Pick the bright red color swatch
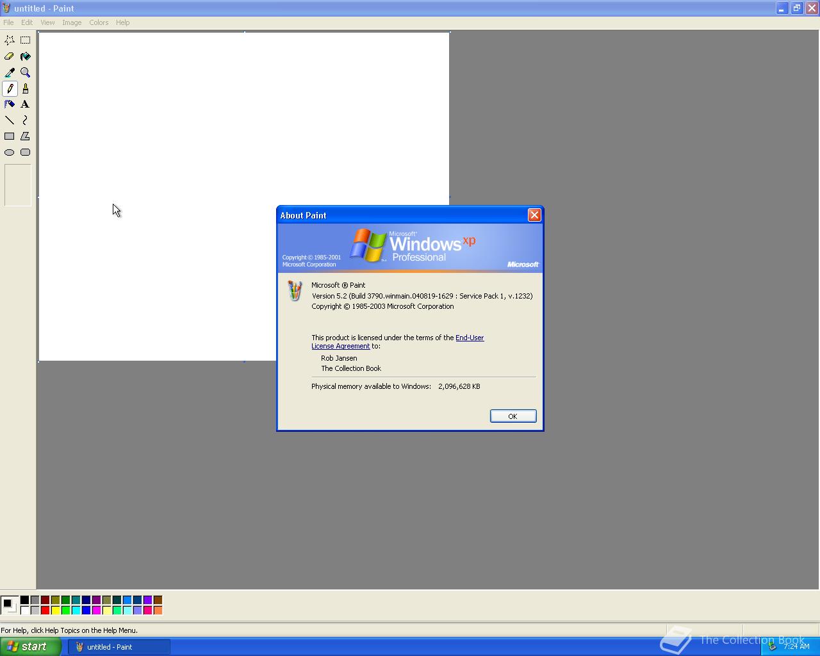The width and height of the screenshot is (820, 656). click(x=45, y=611)
